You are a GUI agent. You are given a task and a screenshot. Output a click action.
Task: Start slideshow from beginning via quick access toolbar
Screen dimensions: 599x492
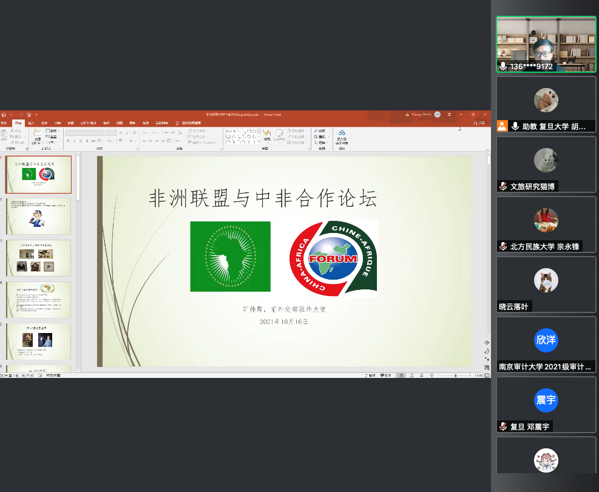(x=29, y=115)
